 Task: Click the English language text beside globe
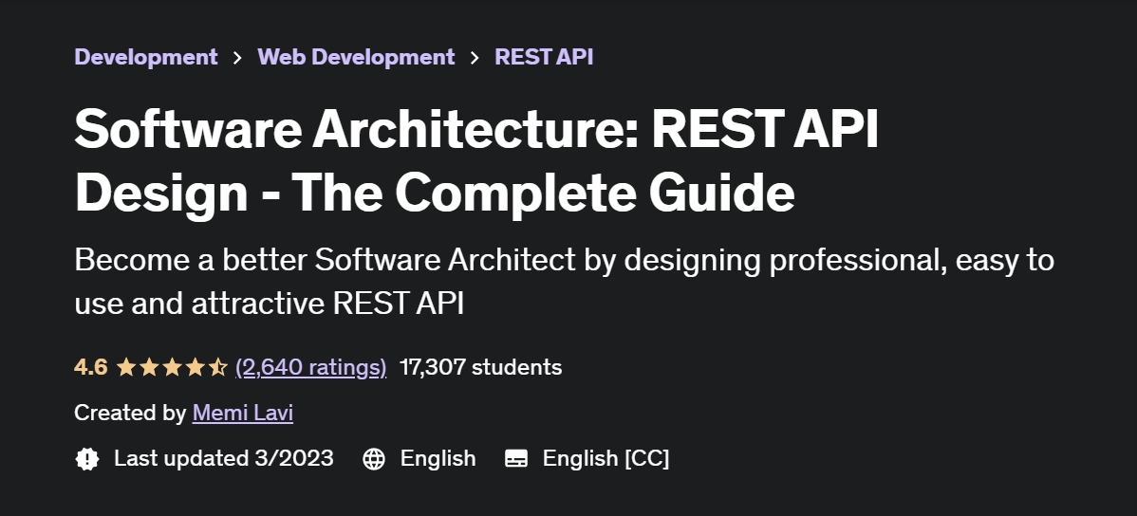tap(438, 459)
